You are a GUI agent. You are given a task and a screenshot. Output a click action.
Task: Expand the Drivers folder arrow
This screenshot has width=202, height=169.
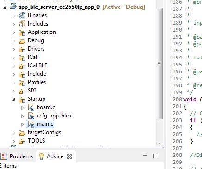(x=13, y=49)
